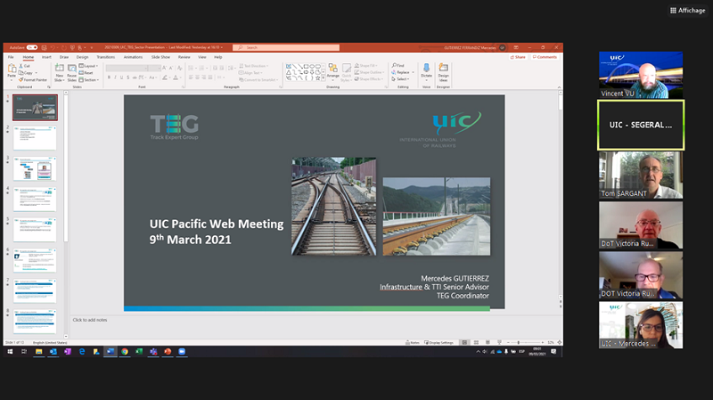The height and width of the screenshot is (400, 713).
Task: Click the Reading View icon in status bar
Action: [x=488, y=342]
